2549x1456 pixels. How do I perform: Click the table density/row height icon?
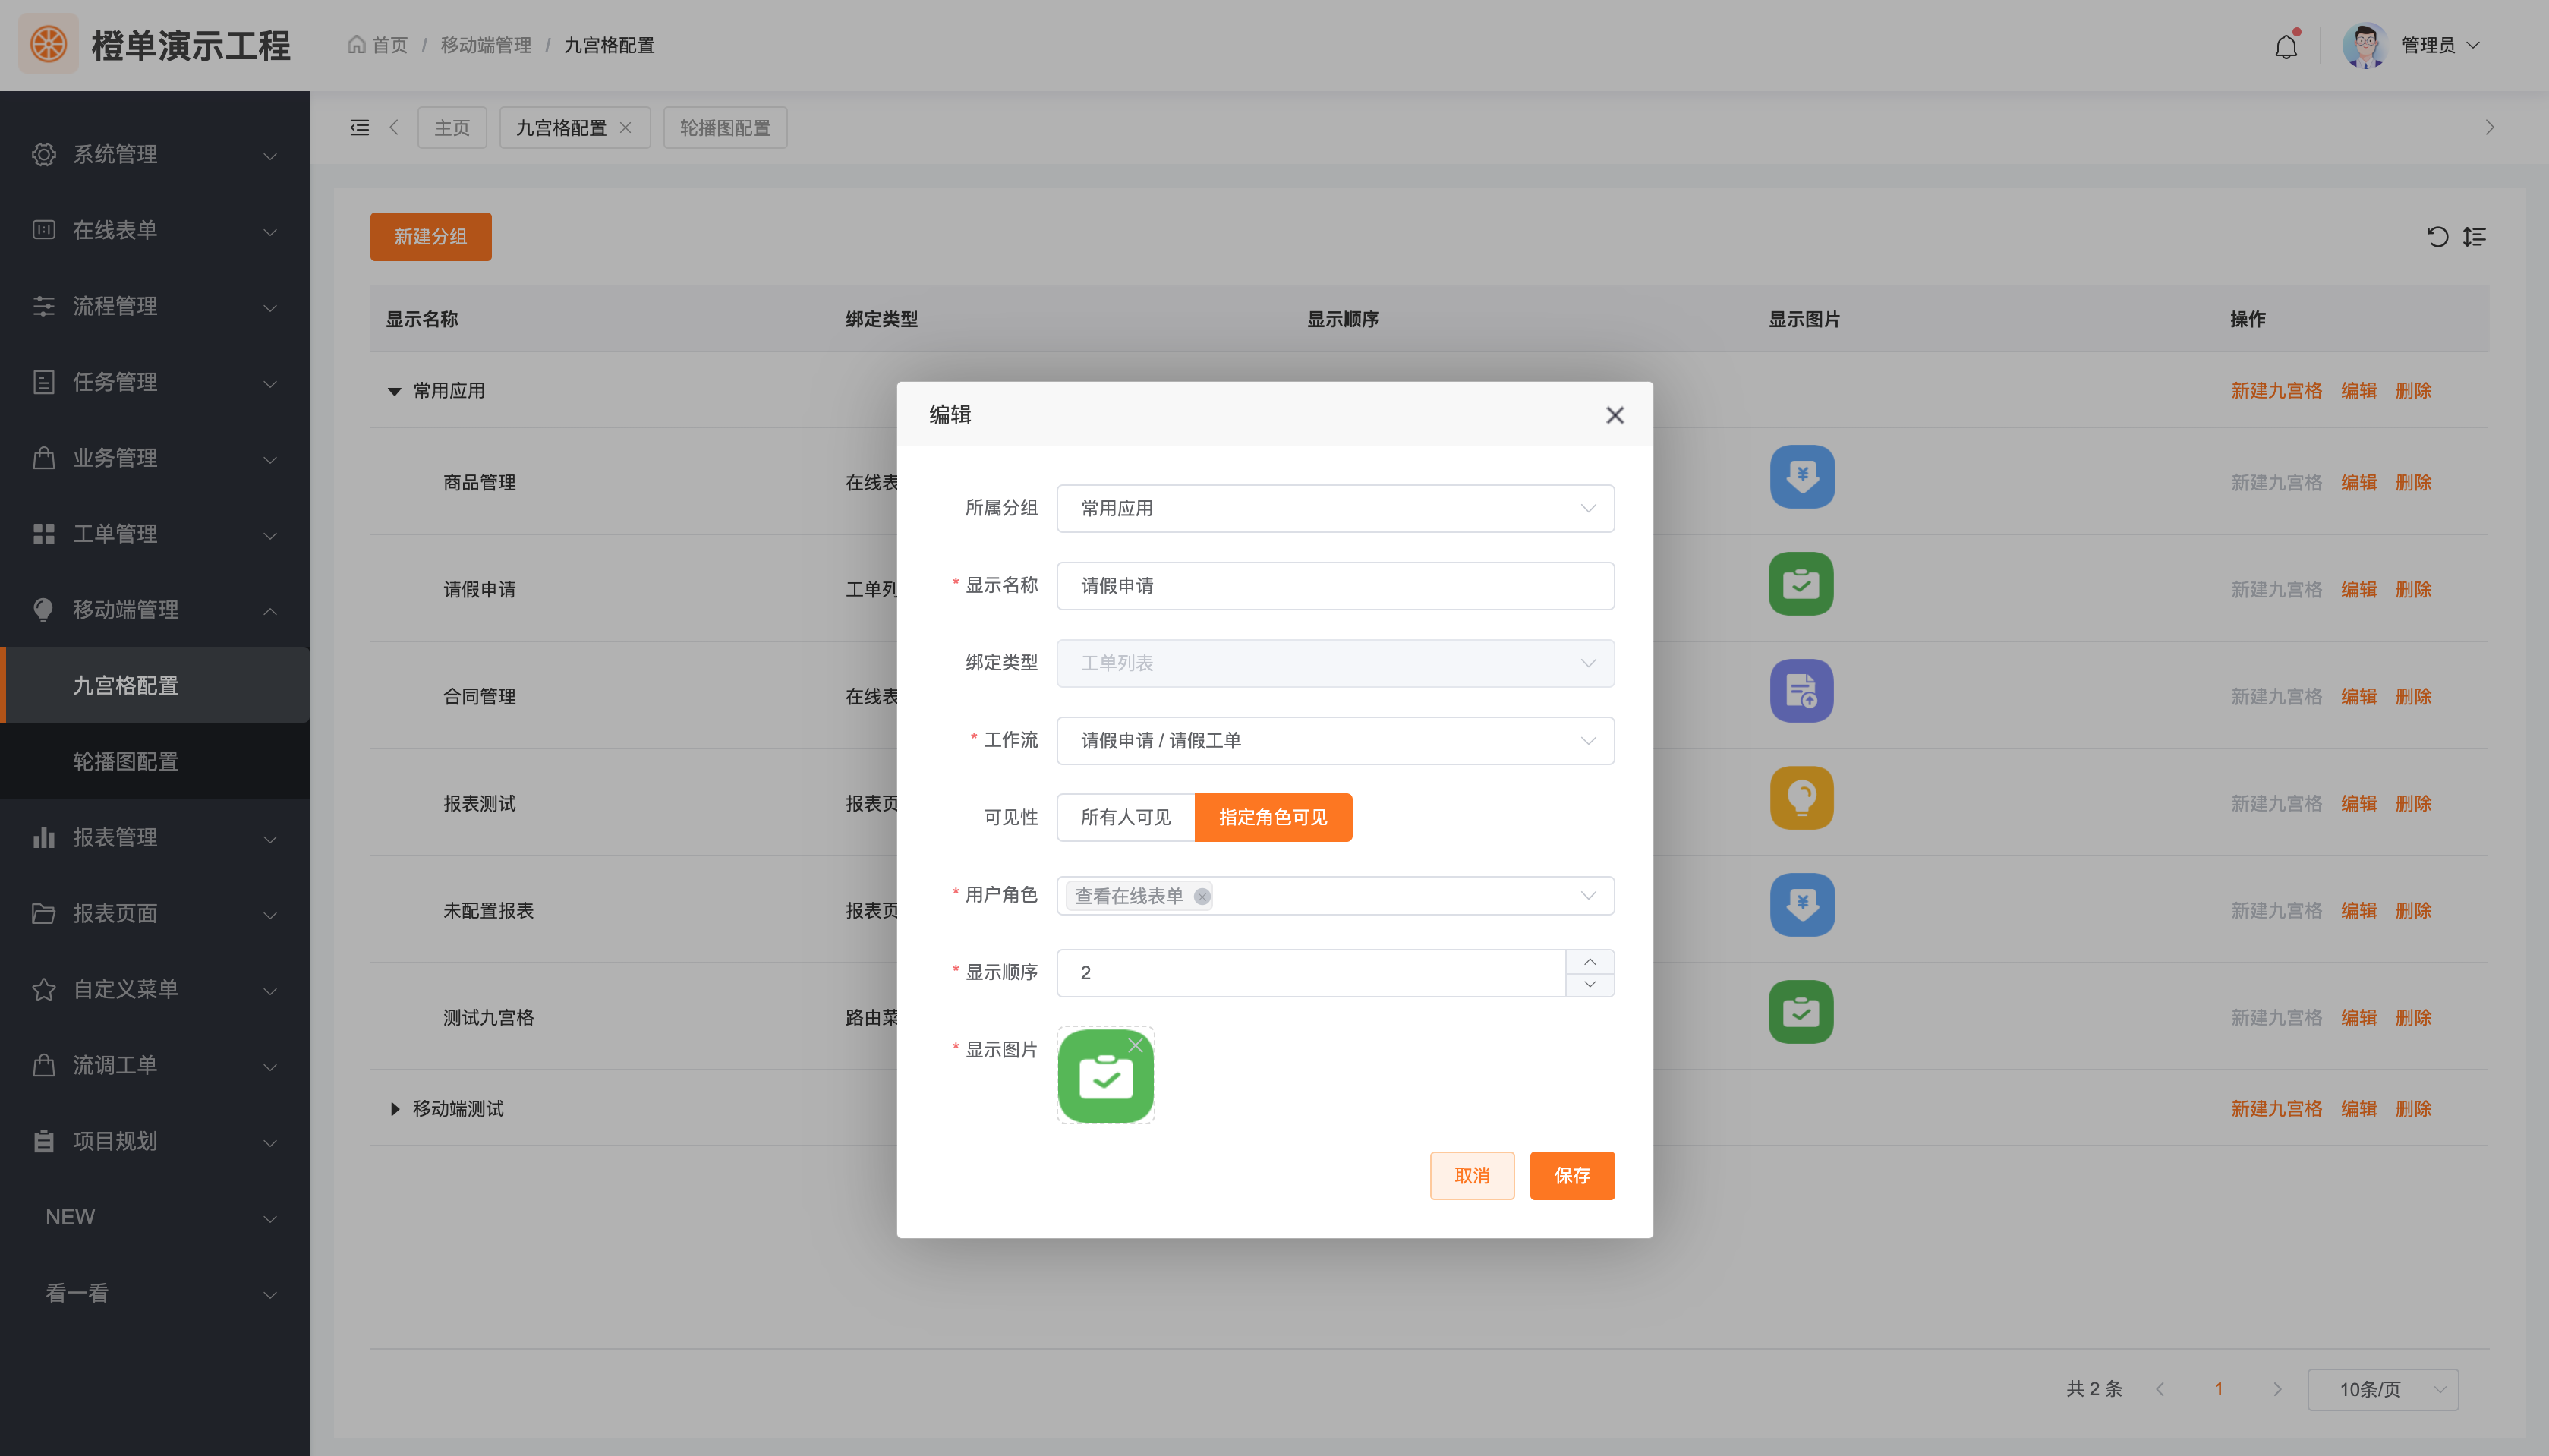2474,236
